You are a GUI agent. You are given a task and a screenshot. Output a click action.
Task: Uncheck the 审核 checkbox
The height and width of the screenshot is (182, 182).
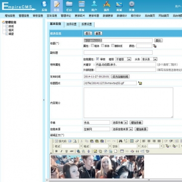(98, 59)
